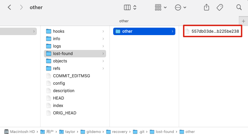Click the COMMIT_EDITMSG file icon

pos(49,76)
